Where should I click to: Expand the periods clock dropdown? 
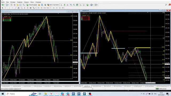click(93, 5)
